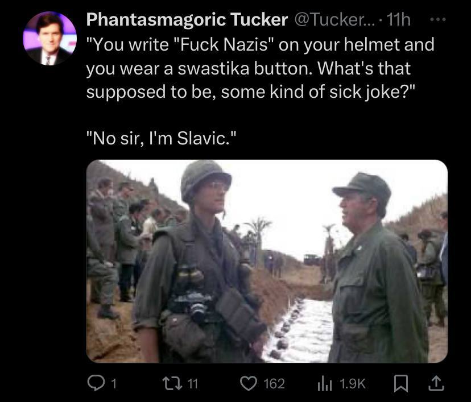Share the tweet via the upload arrow icon
The width and height of the screenshot is (471, 402).
(x=436, y=383)
